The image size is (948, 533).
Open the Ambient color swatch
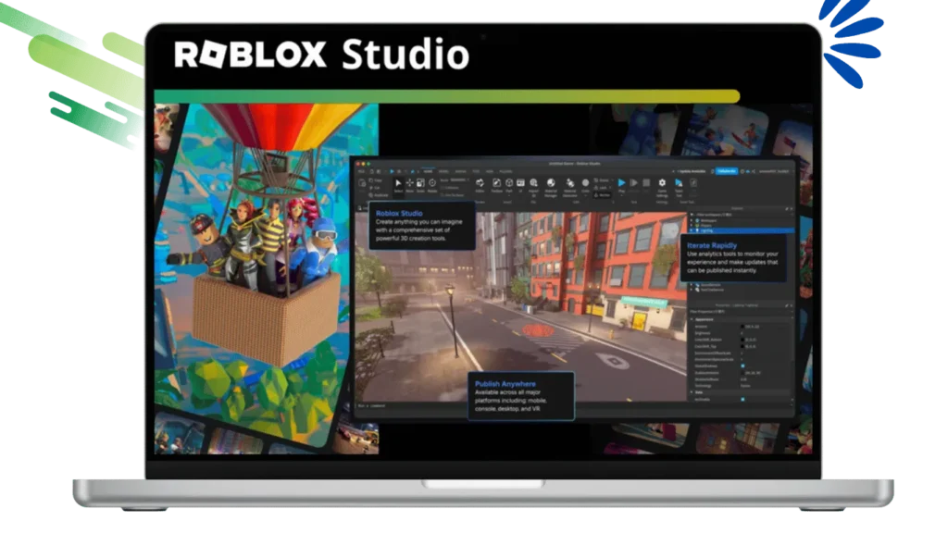[x=743, y=327]
